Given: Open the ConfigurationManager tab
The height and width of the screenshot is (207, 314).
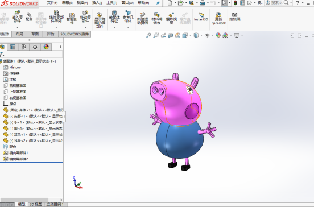Looking at the screenshot, I should tap(24, 47).
